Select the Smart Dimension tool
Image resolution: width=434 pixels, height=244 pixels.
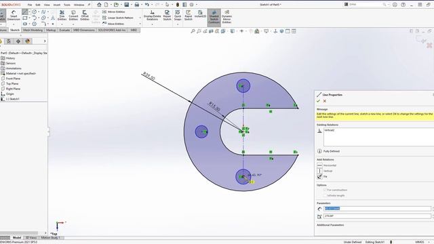click(x=14, y=16)
